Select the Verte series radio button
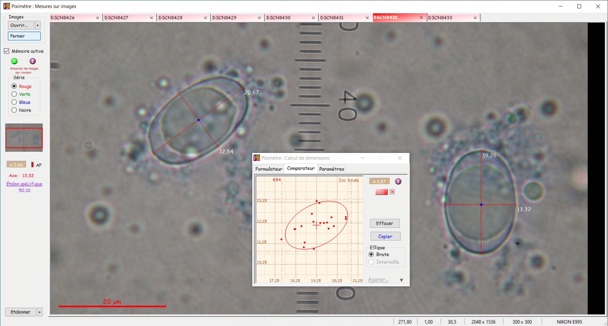The width and height of the screenshot is (608, 326). 14,94
